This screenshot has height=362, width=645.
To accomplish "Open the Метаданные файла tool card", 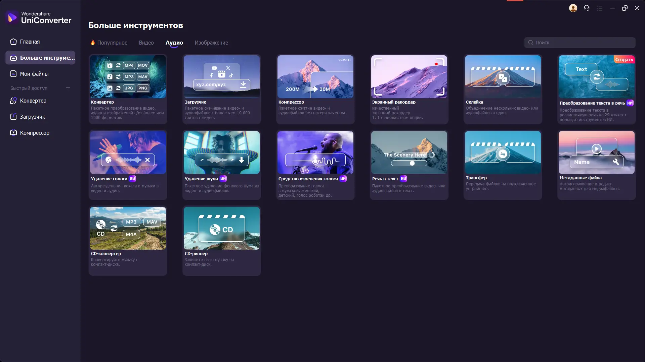I will pos(596,165).
